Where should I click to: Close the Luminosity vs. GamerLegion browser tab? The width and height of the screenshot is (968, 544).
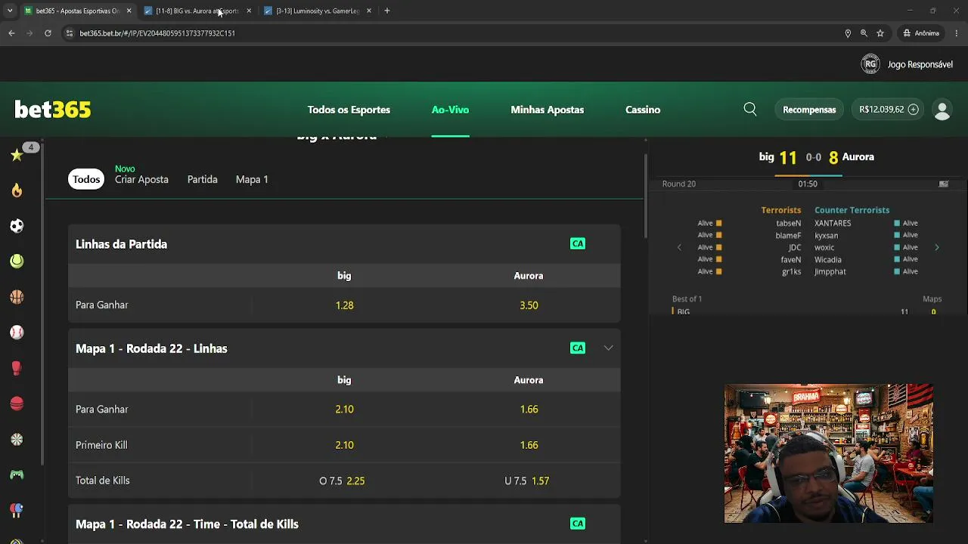click(369, 11)
